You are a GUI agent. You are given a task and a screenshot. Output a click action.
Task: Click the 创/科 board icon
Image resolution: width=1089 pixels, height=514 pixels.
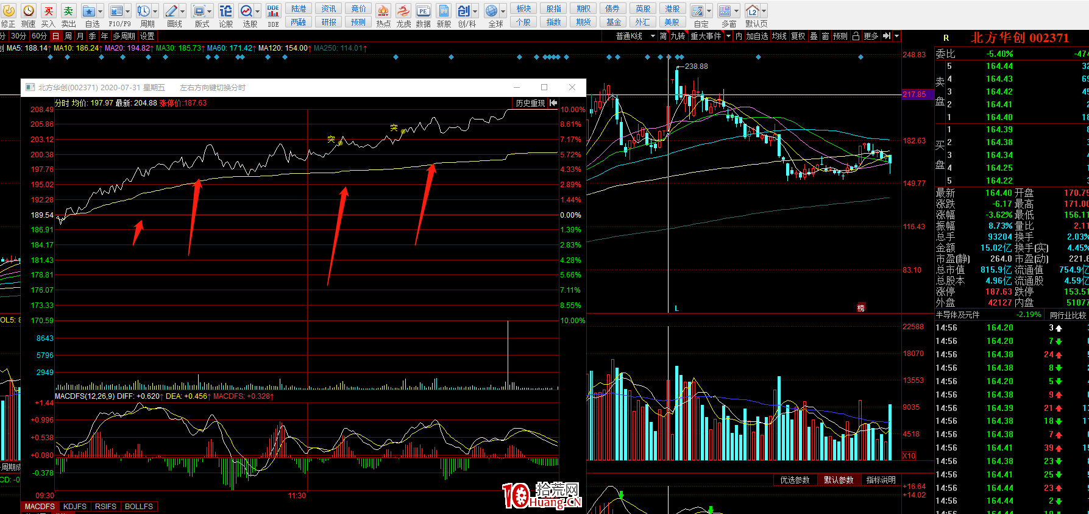point(464,11)
